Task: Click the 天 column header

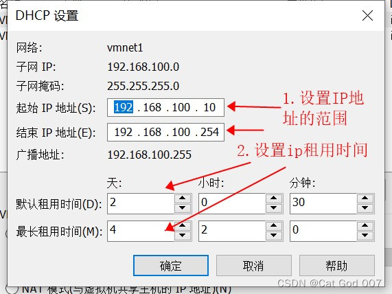Action: click(114, 183)
